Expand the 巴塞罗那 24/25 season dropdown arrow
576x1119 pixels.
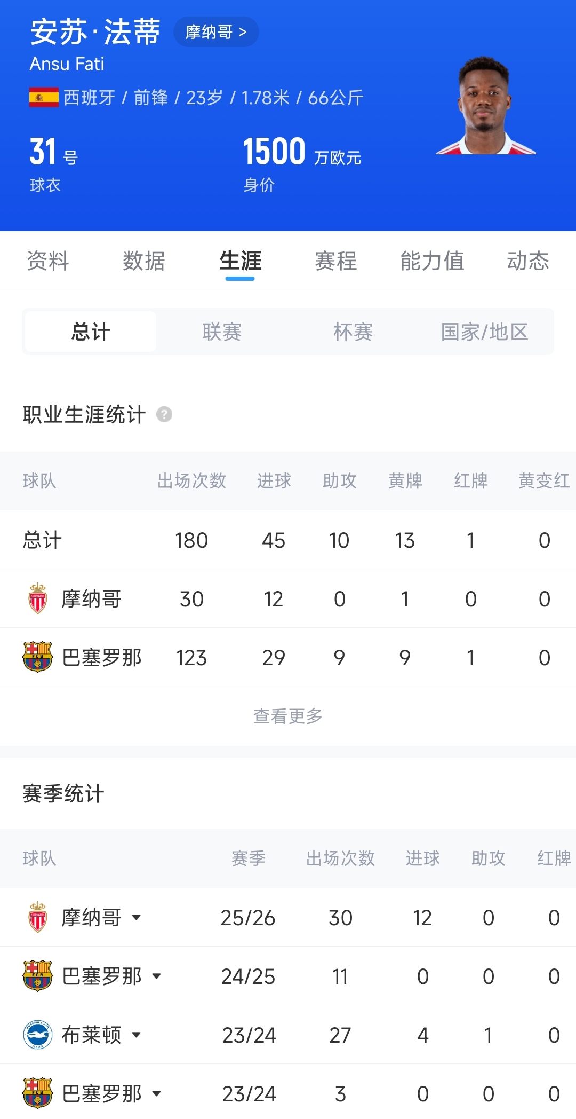click(x=157, y=976)
